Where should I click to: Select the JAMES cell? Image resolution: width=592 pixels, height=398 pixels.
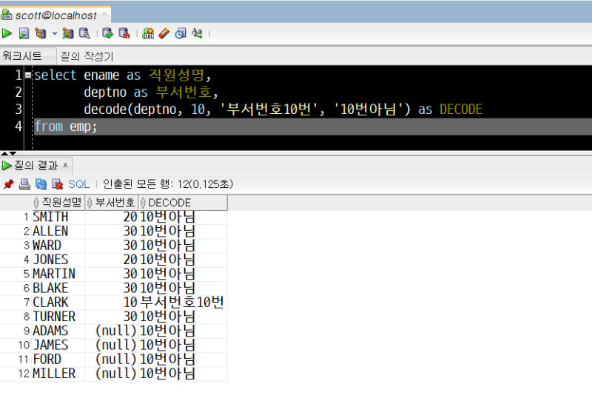[x=58, y=345]
